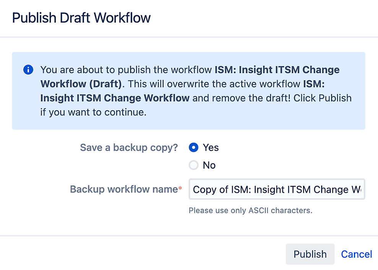Image resolution: width=378 pixels, height=270 pixels.
Task: Select the No radio button
Action: coord(194,165)
